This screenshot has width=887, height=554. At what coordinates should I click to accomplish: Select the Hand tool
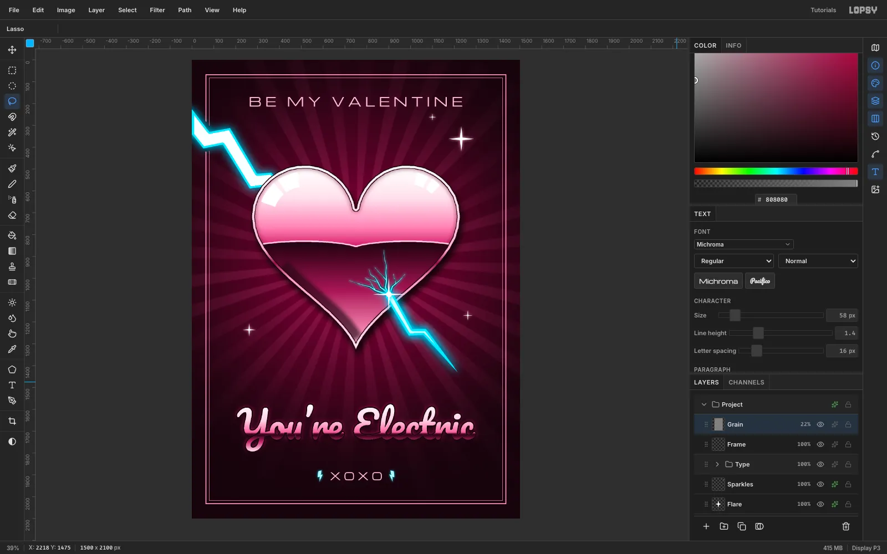(x=12, y=334)
